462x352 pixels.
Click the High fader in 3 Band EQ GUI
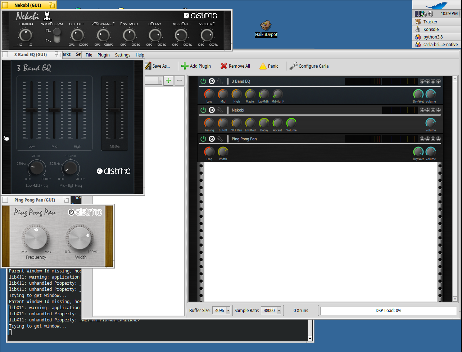pos(77,109)
